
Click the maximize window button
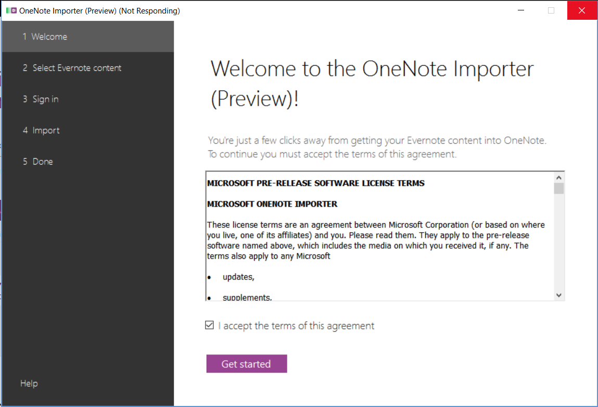(x=551, y=10)
